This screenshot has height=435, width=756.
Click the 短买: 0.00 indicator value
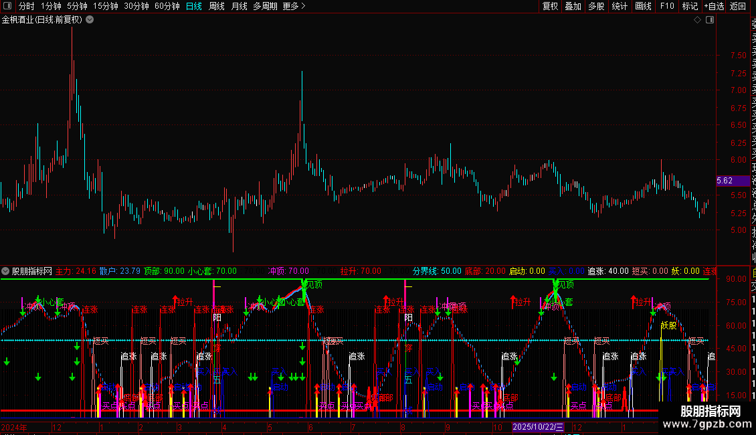pyautogui.click(x=650, y=271)
